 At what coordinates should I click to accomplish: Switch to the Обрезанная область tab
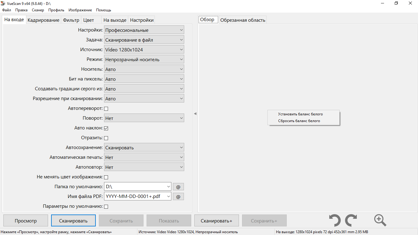pos(243,20)
